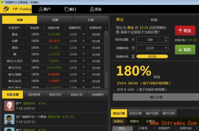Click the 确认交易 confirm trade button

click(156, 97)
